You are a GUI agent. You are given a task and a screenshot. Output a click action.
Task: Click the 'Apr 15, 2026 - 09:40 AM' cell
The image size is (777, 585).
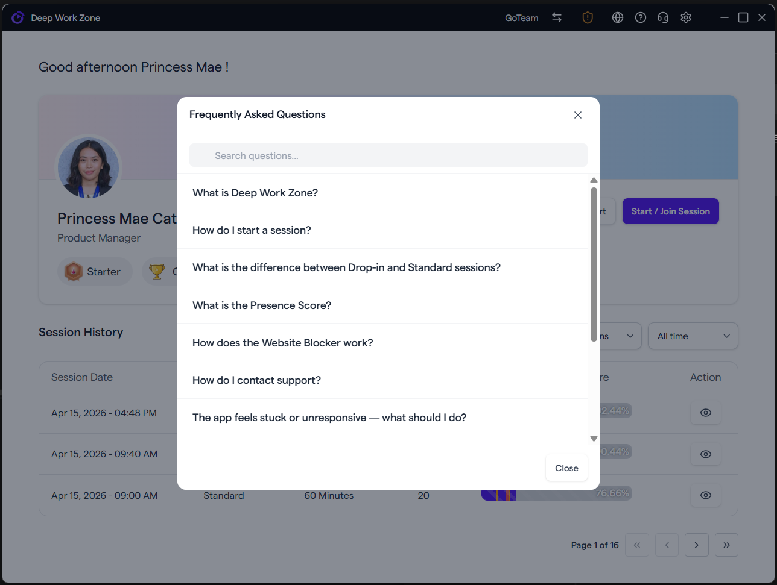(104, 454)
